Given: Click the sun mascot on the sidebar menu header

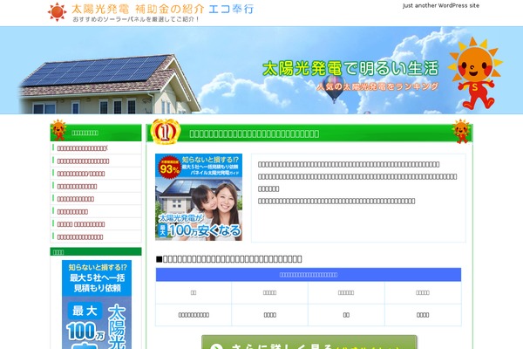Looking at the screenshot, I should coord(59,130).
